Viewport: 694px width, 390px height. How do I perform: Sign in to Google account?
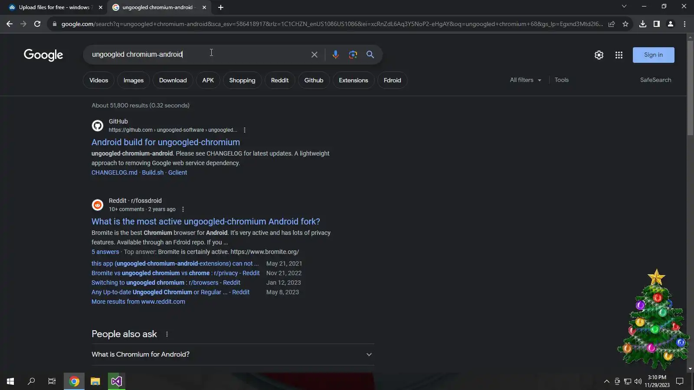click(x=653, y=55)
